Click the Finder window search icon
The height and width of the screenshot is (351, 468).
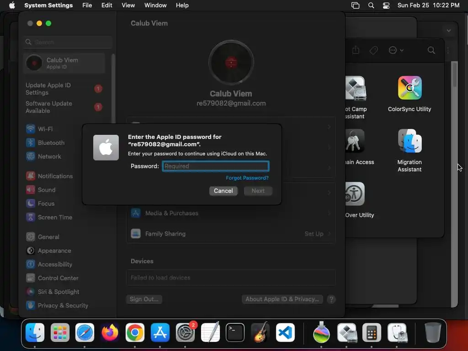click(431, 50)
